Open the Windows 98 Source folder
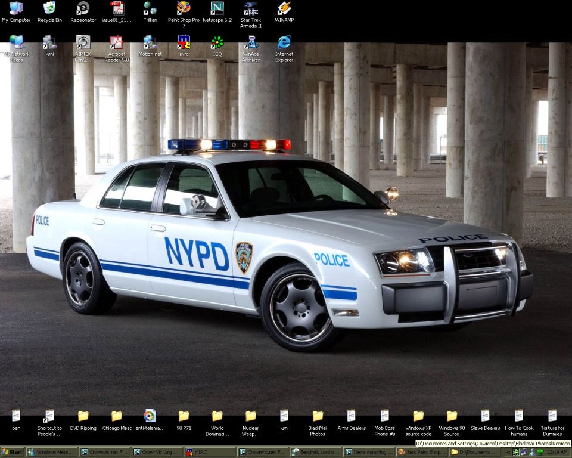Screen dimensions: 572x458 point(452,423)
